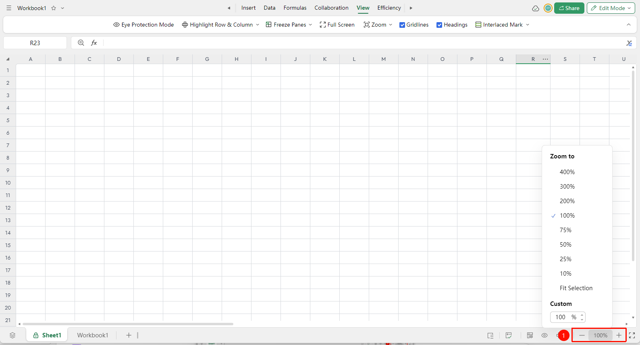Switch to the Workbook1 sheet tab
The height and width of the screenshot is (345, 640).
93,335
